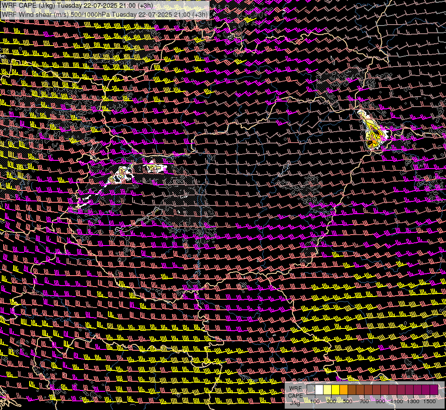Click legend value '700'

364,401
